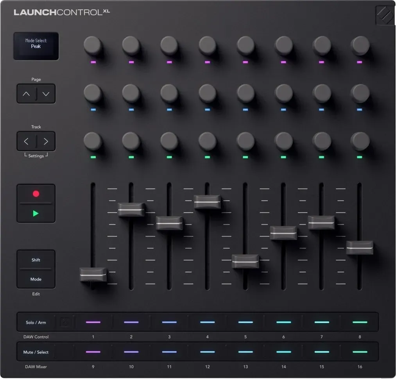Tap pad button numbered 6
Image resolution: width=396 pixels, height=379 pixels.
click(284, 322)
